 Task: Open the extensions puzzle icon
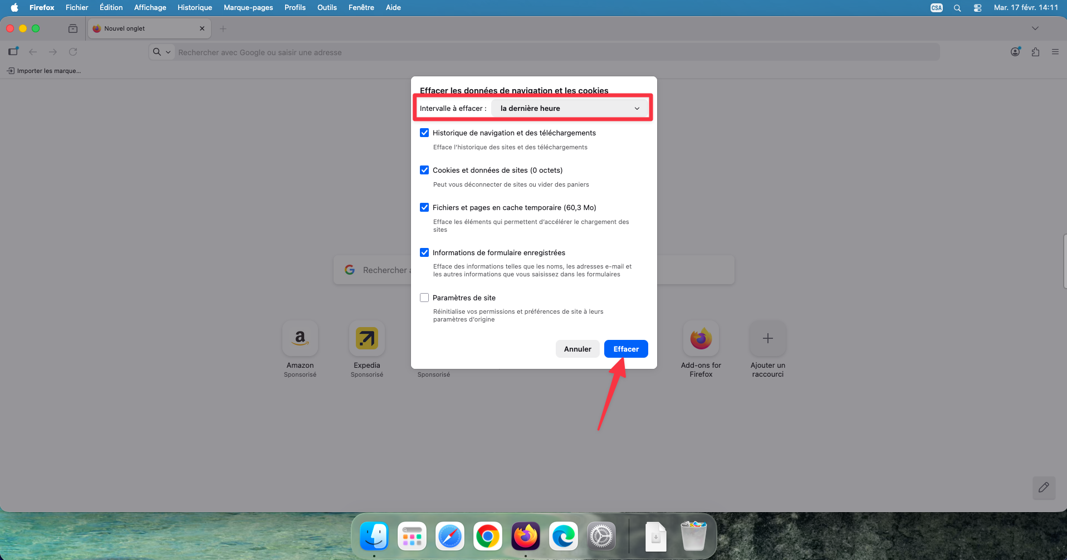point(1035,52)
